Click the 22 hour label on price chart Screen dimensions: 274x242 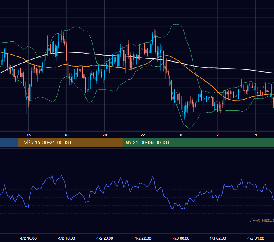(x=143, y=135)
